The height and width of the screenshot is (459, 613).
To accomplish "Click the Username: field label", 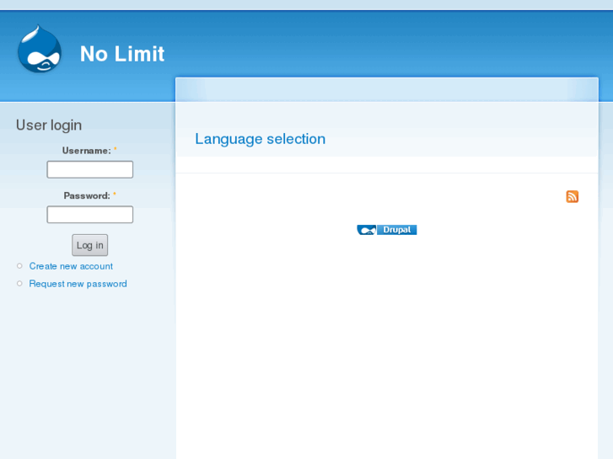I will coord(87,151).
